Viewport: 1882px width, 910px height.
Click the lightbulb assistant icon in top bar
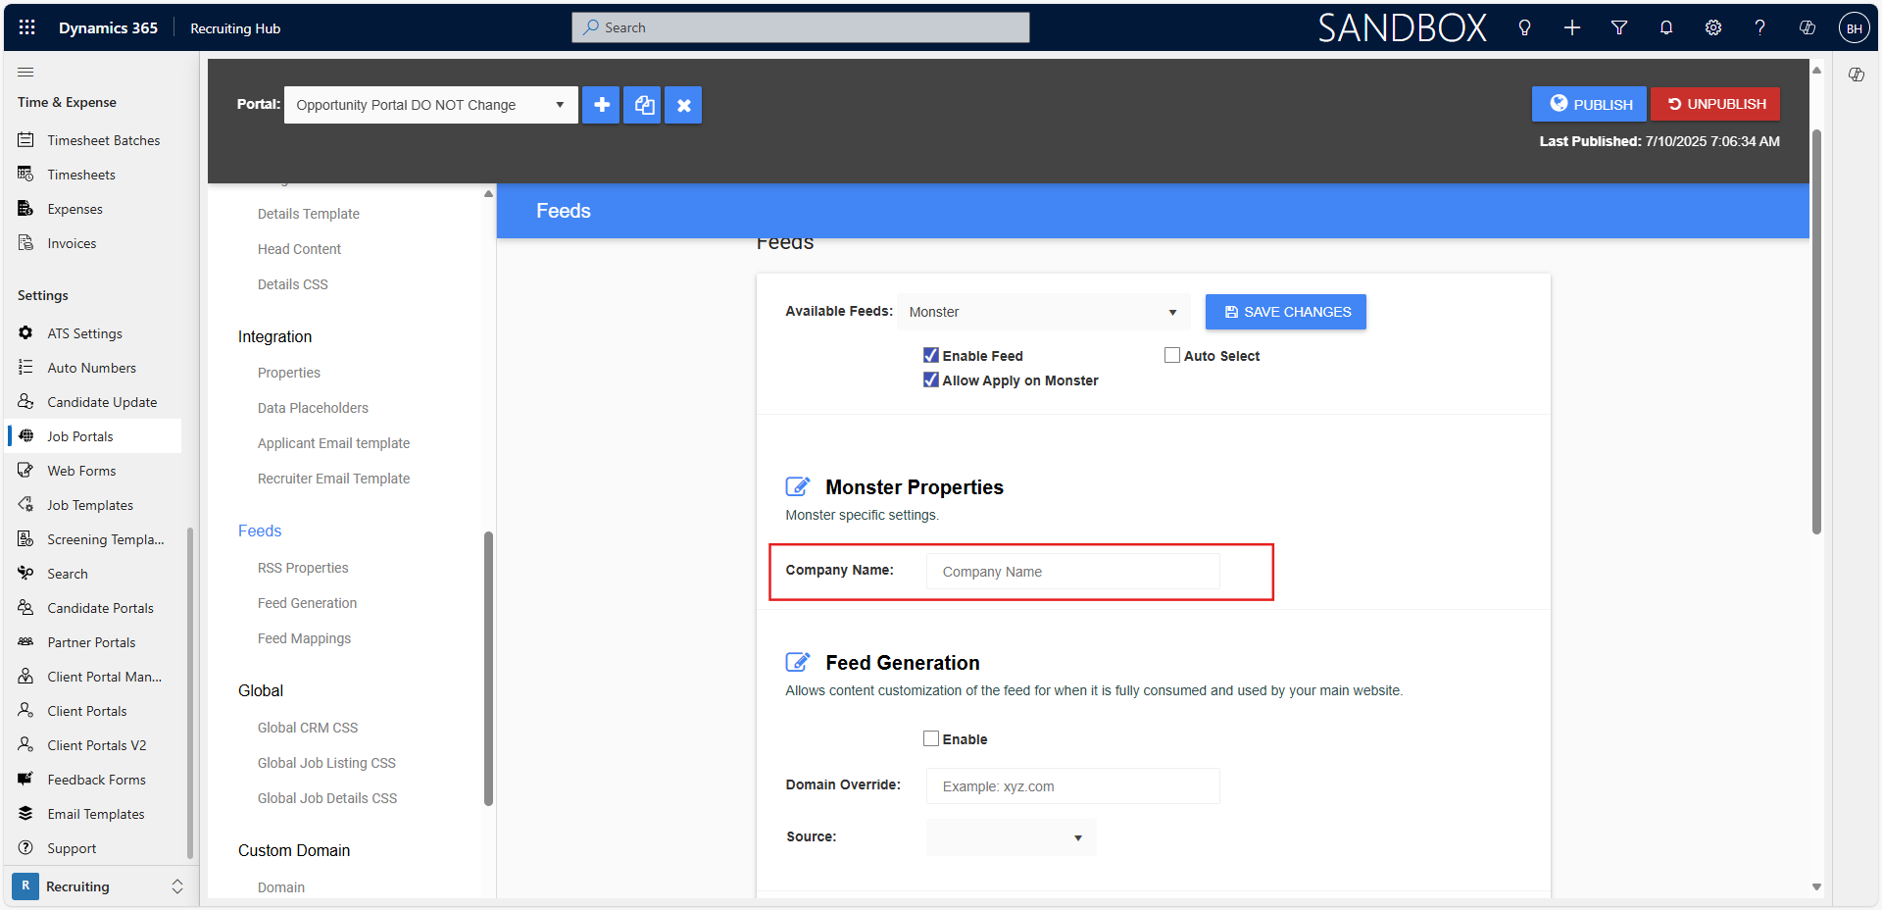[x=1524, y=27]
